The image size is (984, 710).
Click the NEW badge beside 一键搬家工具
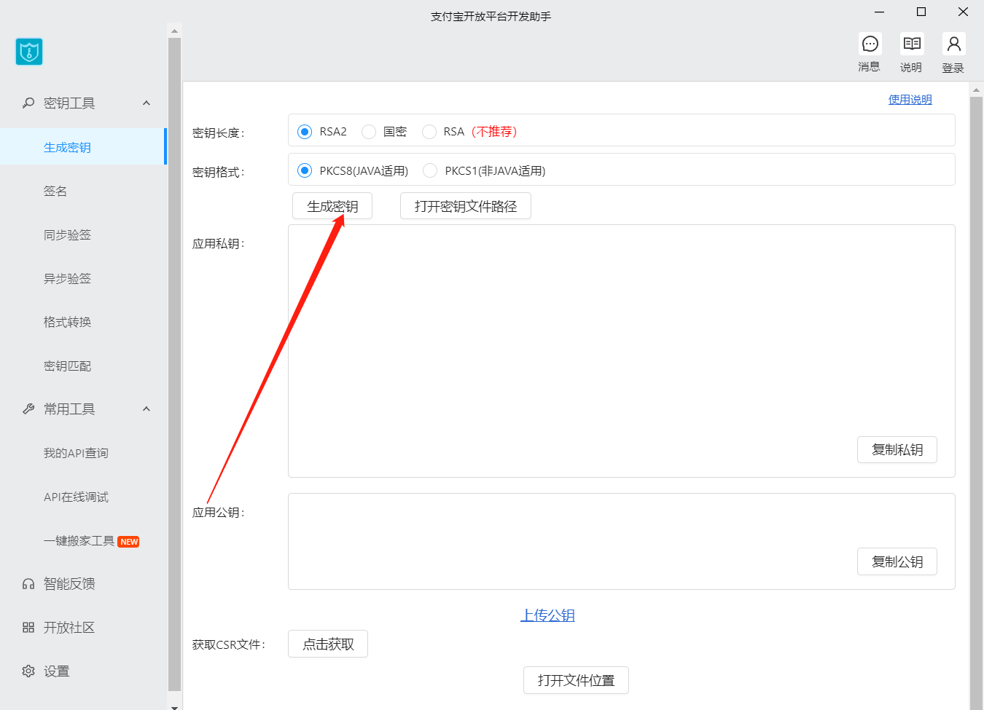(129, 542)
